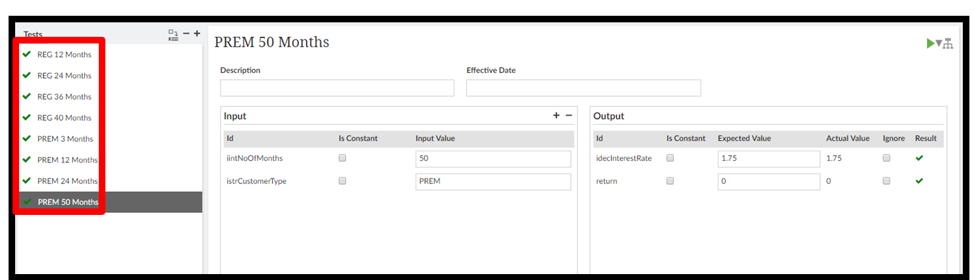This screenshot has height=280, width=974.
Task: Open the run options dropdown arrow
Action: (939, 43)
